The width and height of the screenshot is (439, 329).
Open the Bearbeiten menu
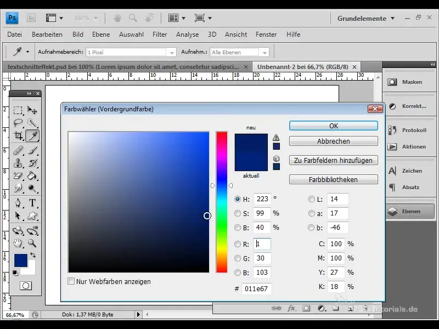(x=47, y=35)
